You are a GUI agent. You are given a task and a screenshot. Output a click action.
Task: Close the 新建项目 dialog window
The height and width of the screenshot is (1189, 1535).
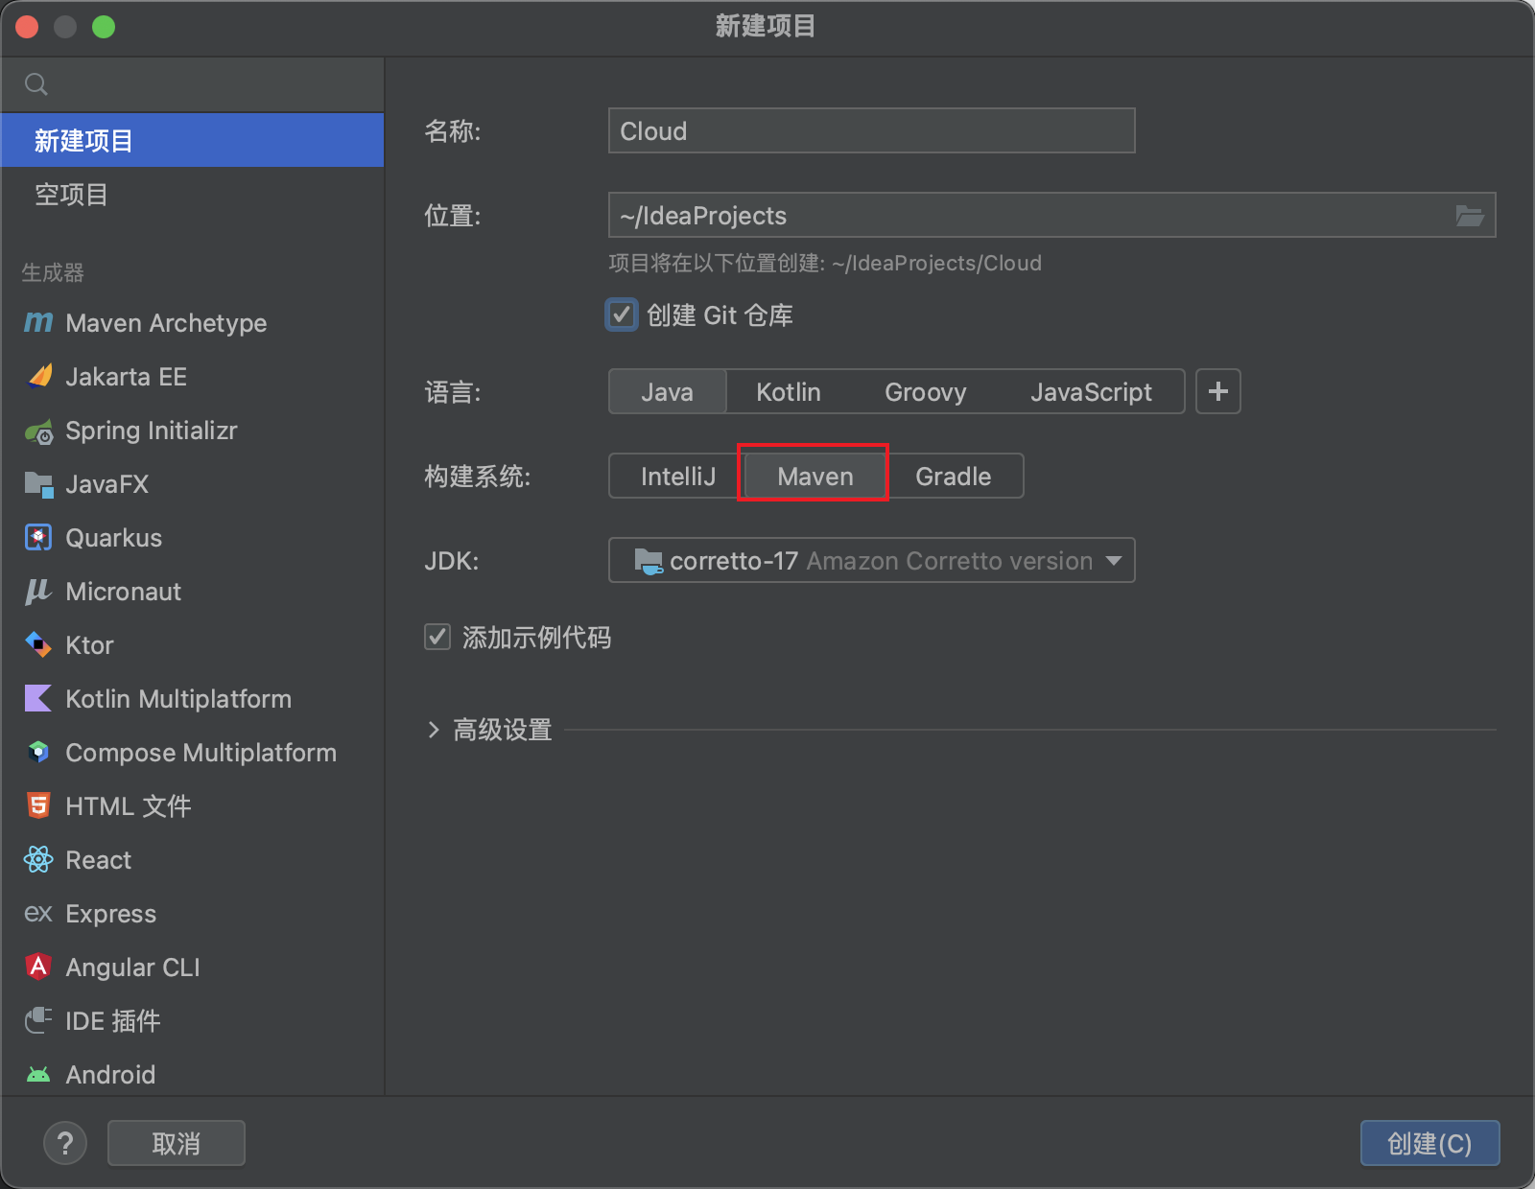(x=27, y=27)
